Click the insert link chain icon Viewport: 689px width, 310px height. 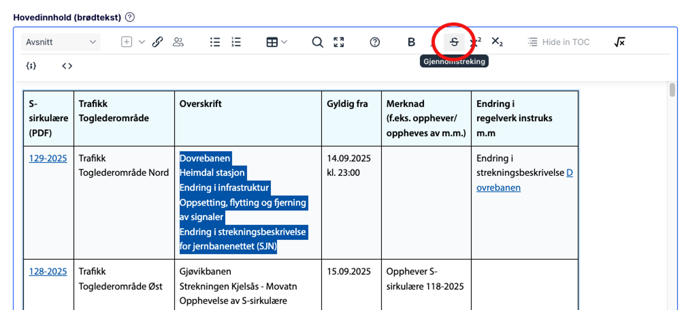click(158, 42)
